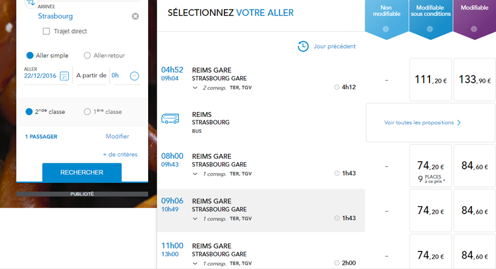Open Voir toutes les propositions link
Viewport: 496px width, 269px height.
(x=423, y=122)
